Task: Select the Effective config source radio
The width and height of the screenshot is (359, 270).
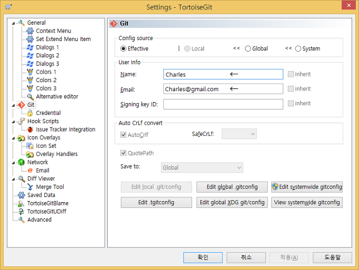Action: tap(123, 48)
